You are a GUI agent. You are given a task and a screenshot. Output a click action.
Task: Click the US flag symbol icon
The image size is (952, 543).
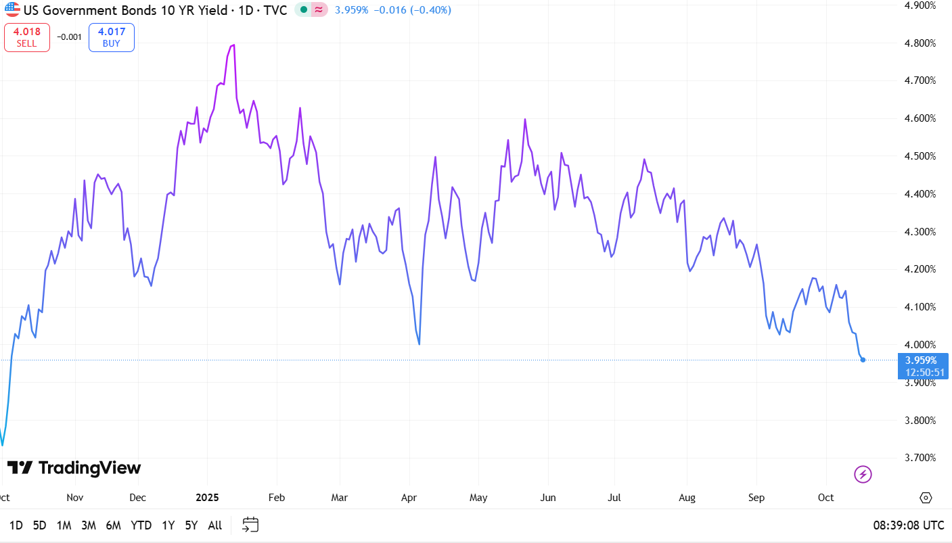coord(12,10)
